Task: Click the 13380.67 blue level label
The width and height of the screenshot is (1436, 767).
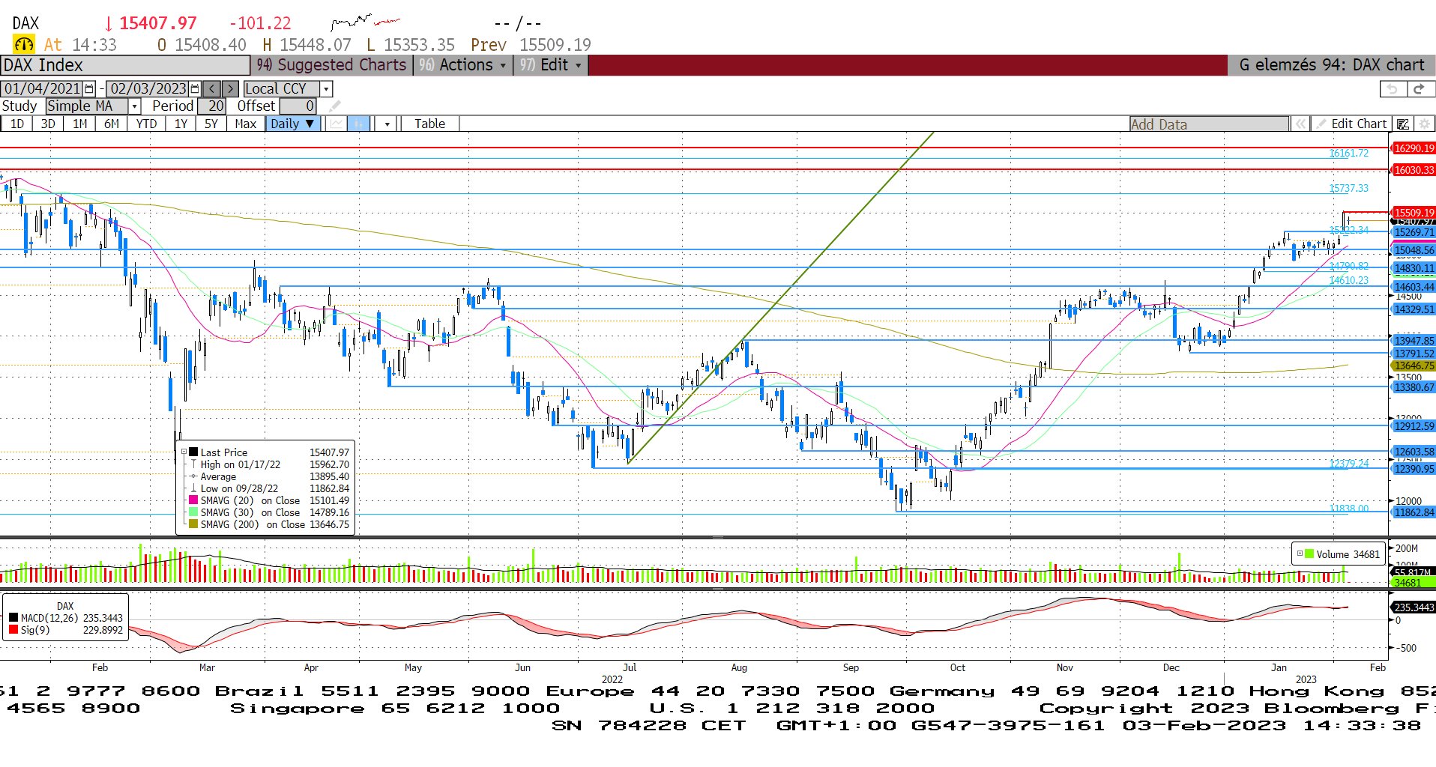Action: 1414,387
